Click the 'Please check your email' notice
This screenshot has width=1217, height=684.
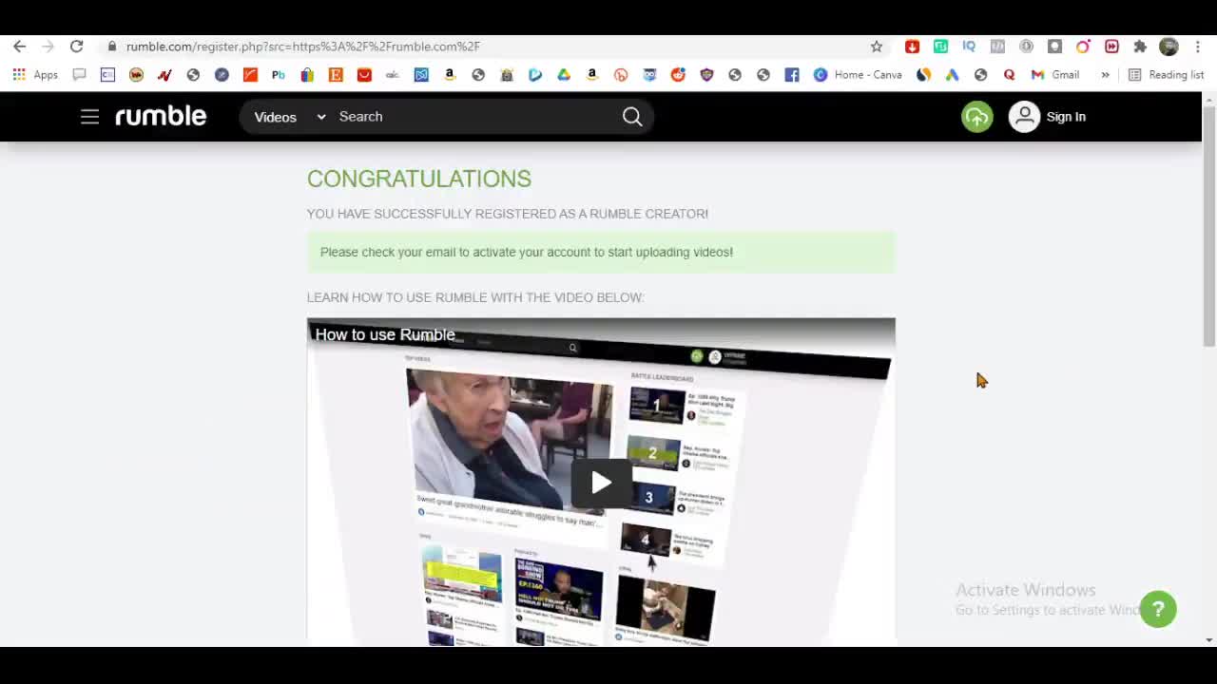pos(601,252)
